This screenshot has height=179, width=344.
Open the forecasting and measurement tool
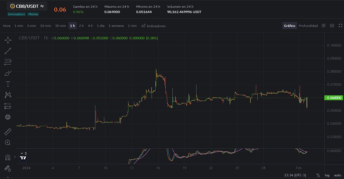[x=8, y=106]
